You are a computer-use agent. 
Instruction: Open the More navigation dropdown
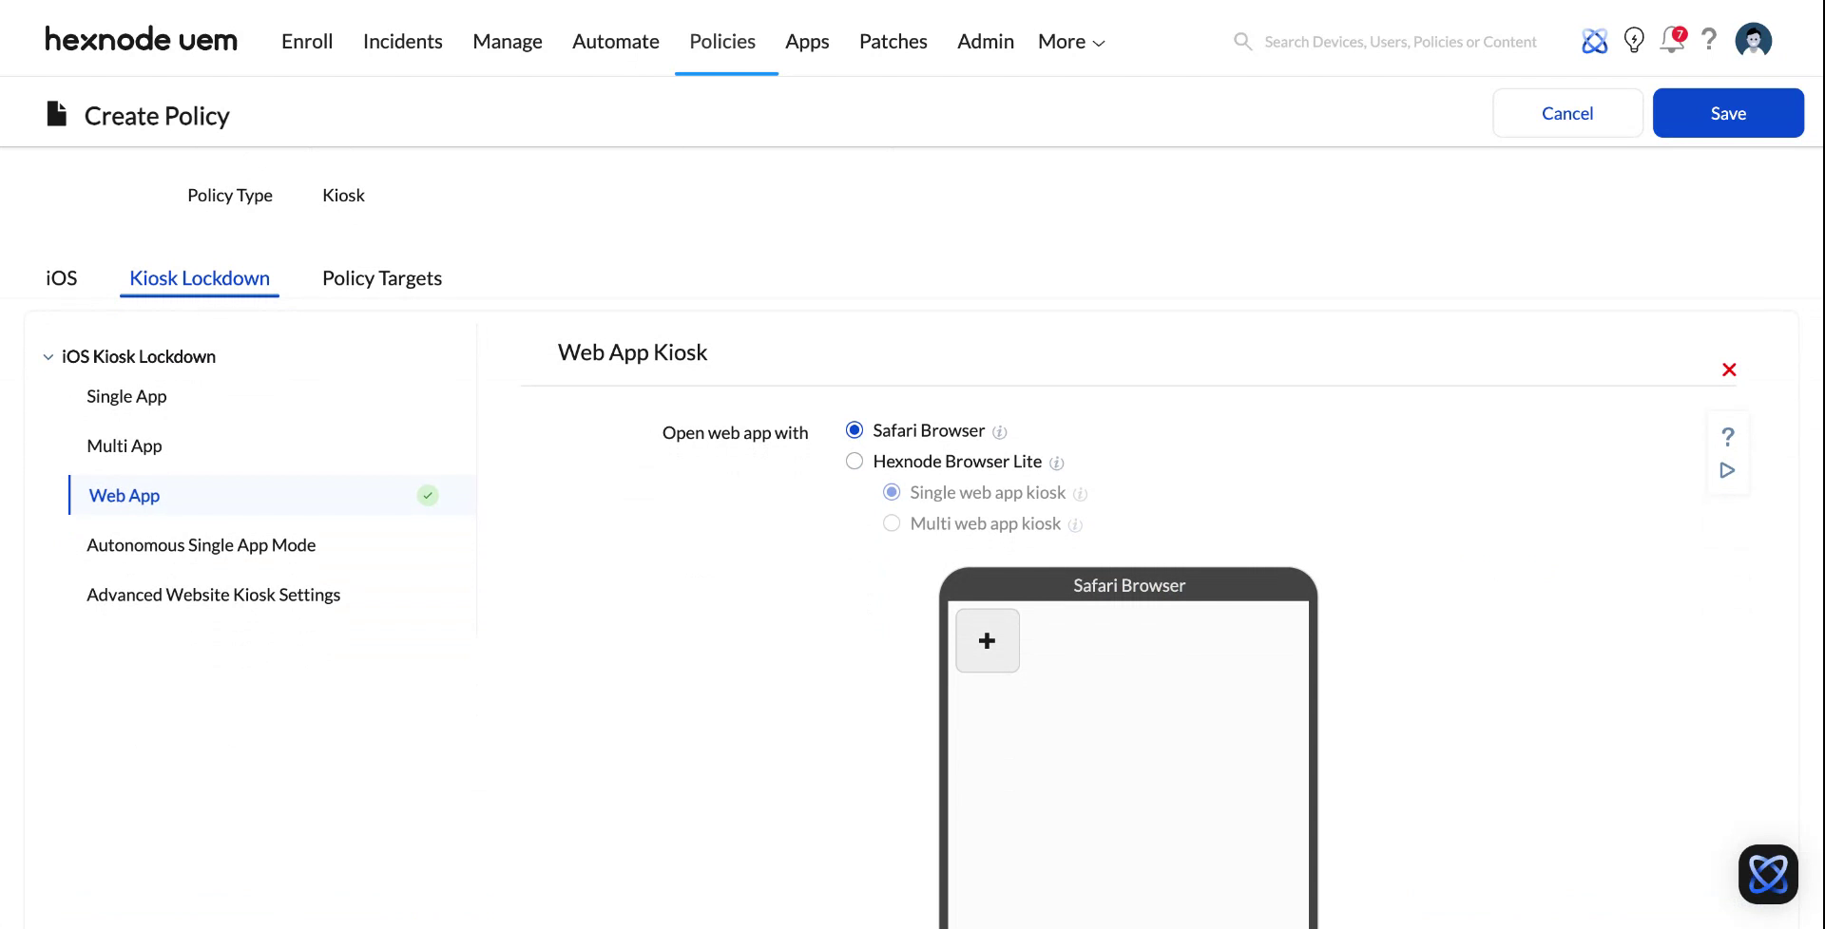[1070, 41]
